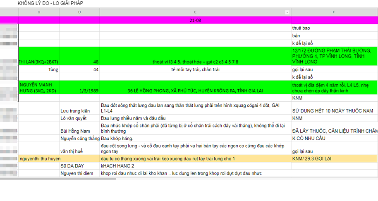Click the '36 LÊ HỒNG PHONG' address cell
Image resolution: width=378 pixels, height=201 pixels.
click(x=195, y=91)
